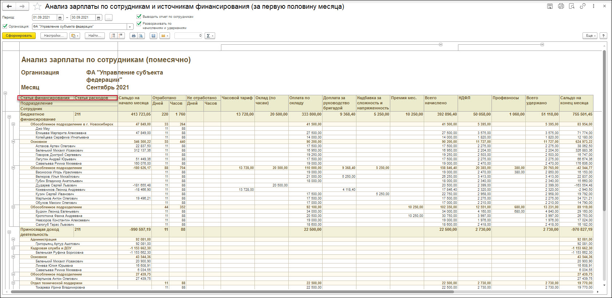Screen dimensions: 612x298
Task: Select employee row Кожевников Леонид Андреевич
Action: 60,190
